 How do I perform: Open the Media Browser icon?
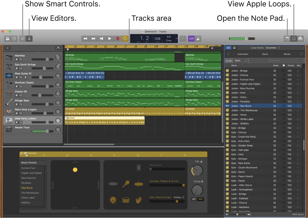[x=300, y=38]
